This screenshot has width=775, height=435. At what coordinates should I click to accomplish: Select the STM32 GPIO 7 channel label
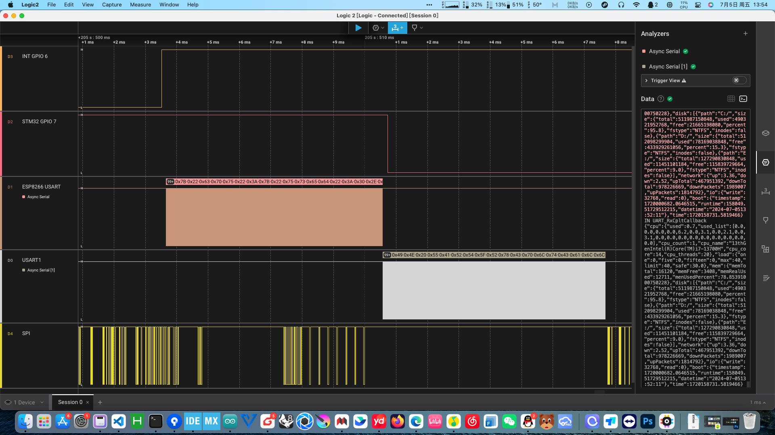39,122
